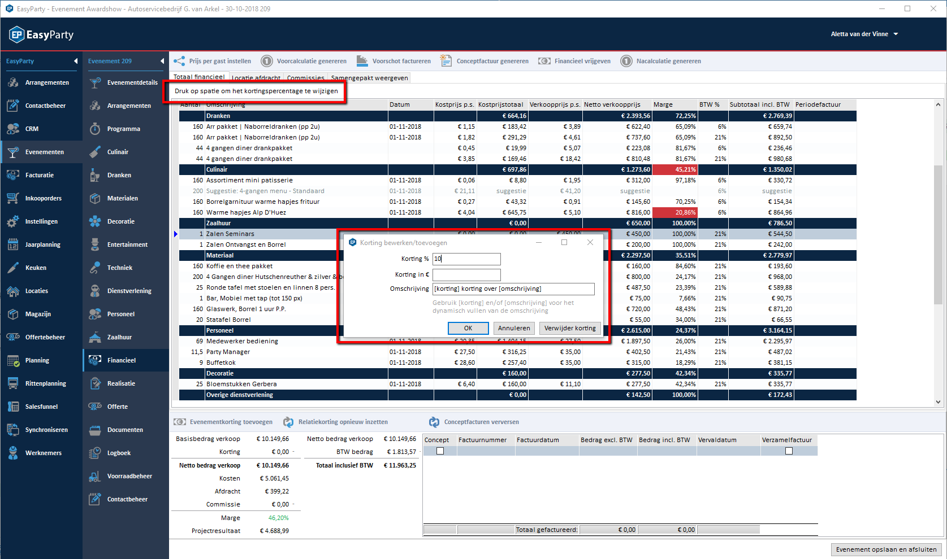
Task: Click Evenement opslaan en afsluiten button
Action: 886,549
